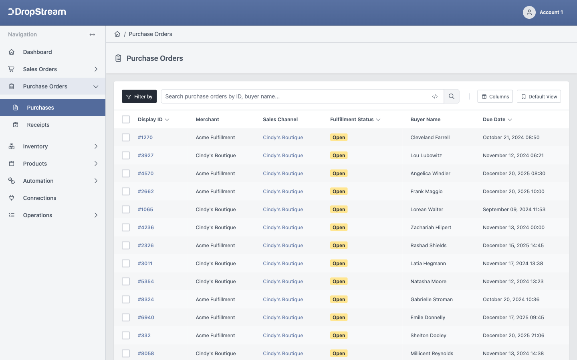
Task: Click the Default View button
Action: pyautogui.click(x=539, y=96)
